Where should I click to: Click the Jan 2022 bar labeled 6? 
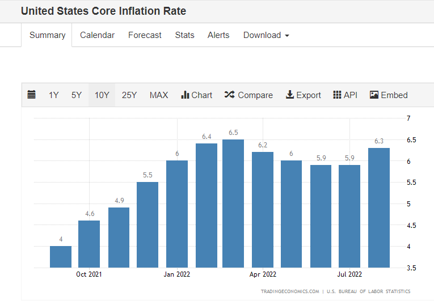[x=177, y=214]
